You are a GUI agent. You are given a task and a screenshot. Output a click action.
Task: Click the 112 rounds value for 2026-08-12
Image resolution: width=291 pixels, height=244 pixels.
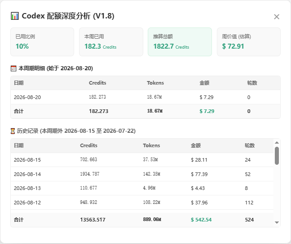point(249,203)
